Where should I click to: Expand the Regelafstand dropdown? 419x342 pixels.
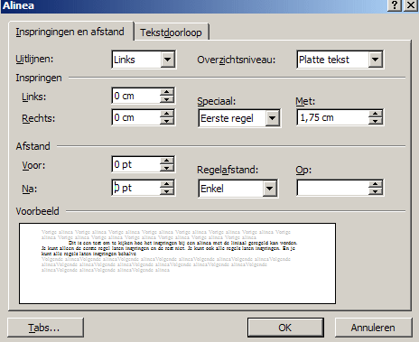pyautogui.click(x=269, y=189)
